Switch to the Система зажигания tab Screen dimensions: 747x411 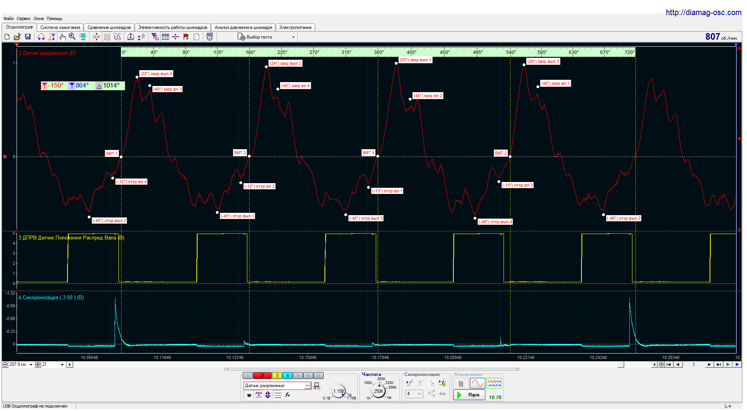click(x=60, y=27)
